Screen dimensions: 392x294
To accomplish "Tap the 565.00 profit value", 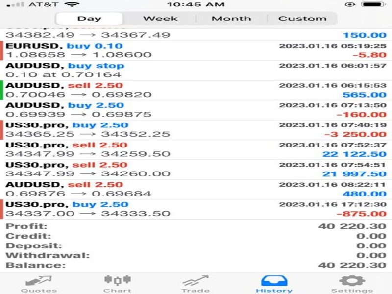I will [365, 95].
